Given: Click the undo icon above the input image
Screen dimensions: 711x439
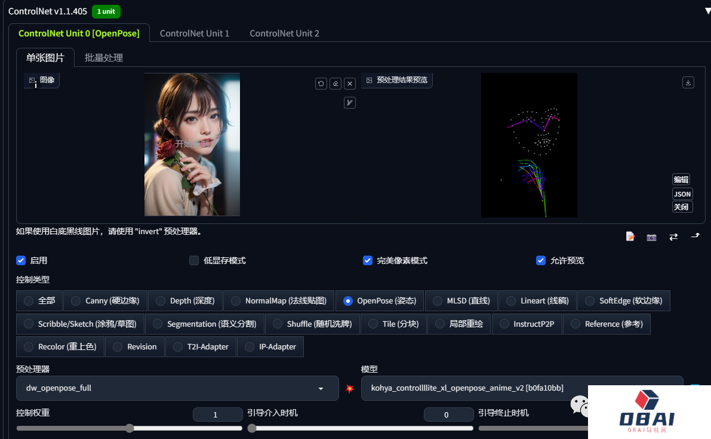Looking at the screenshot, I should point(321,84).
